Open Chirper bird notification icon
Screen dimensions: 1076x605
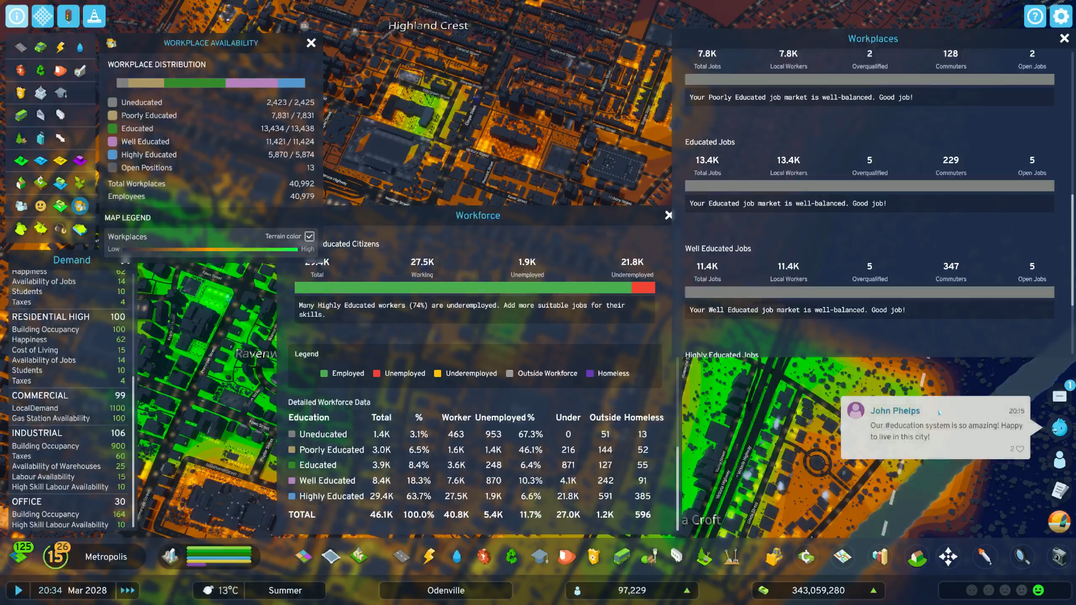point(1059,428)
